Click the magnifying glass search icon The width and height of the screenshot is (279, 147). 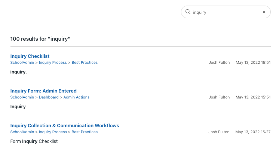click(x=188, y=12)
